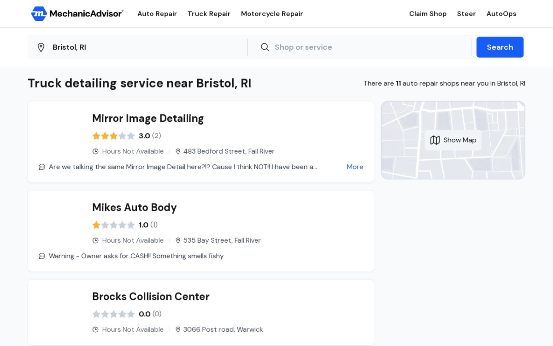Open the Steer link

click(x=466, y=14)
